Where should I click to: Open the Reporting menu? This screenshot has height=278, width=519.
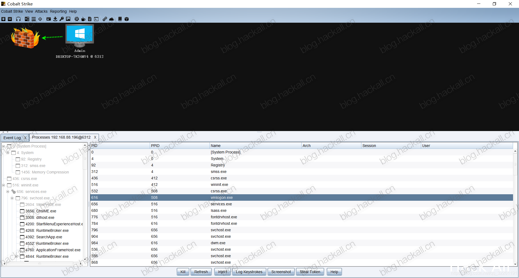[58, 11]
